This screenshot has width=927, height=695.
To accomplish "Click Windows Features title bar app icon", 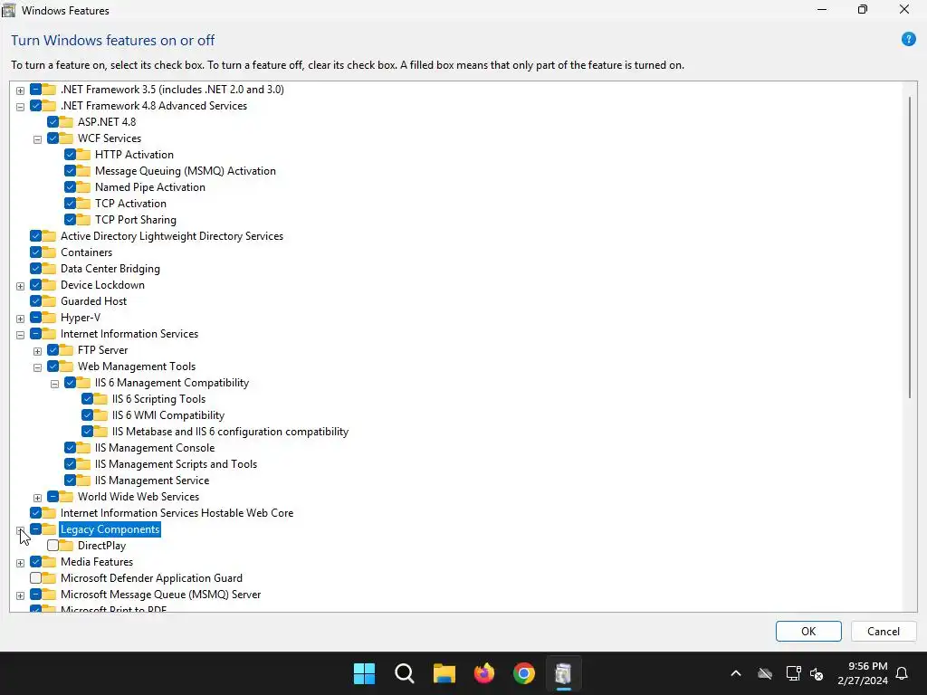I will pos(8,10).
